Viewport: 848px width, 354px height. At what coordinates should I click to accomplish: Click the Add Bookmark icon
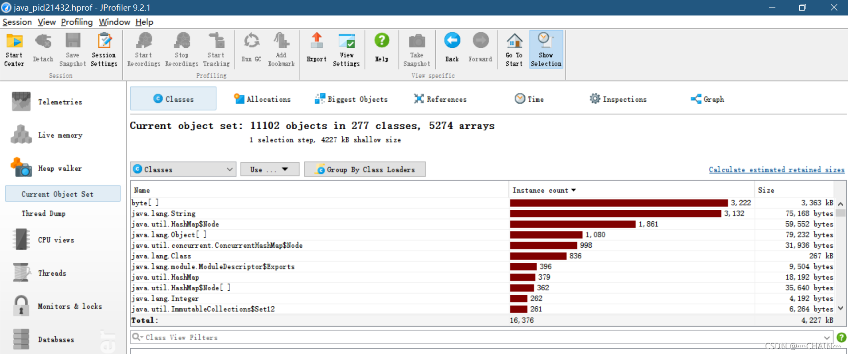click(281, 50)
